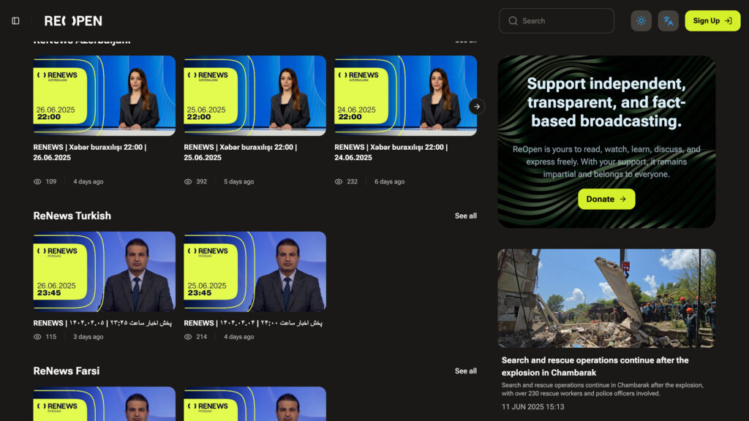Open the 25.06.2025 23:45 Turkish section thumbnail
This screenshot has height=421, width=749.
coord(255,272)
